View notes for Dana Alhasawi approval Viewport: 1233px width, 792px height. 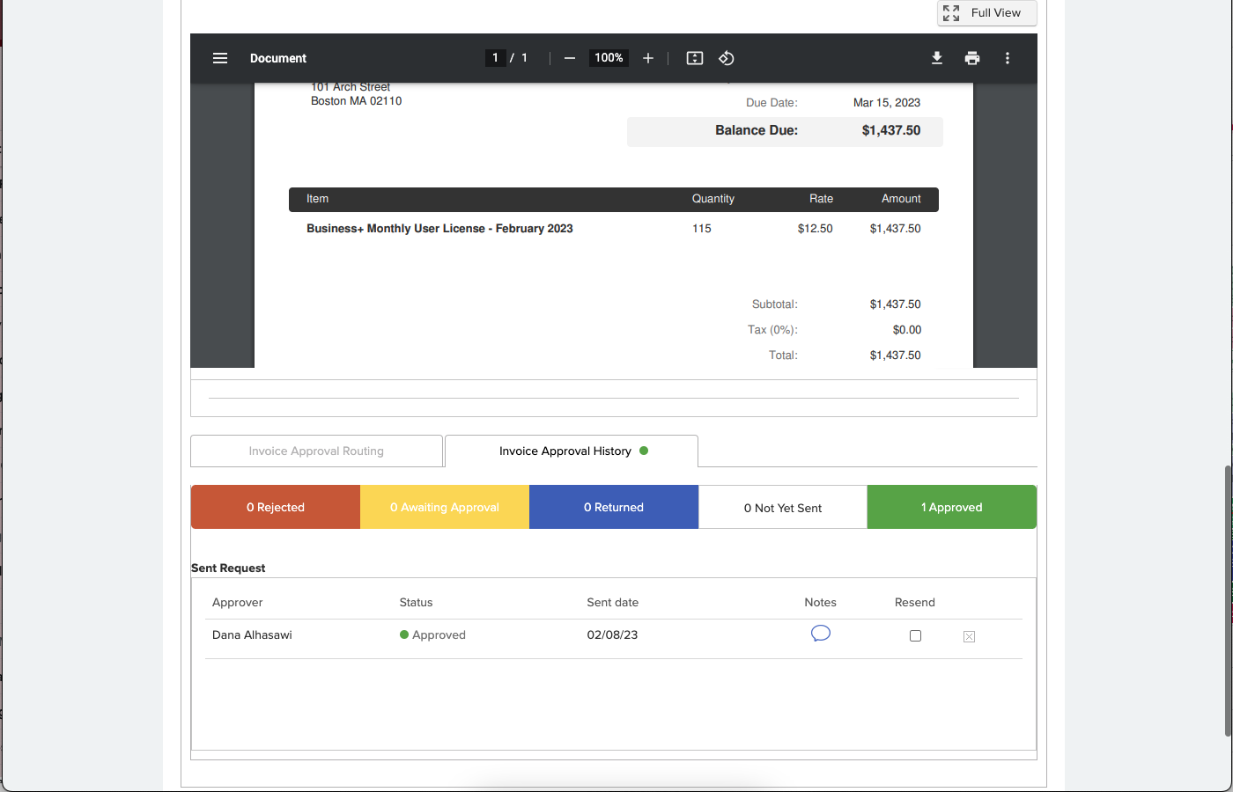click(x=820, y=634)
